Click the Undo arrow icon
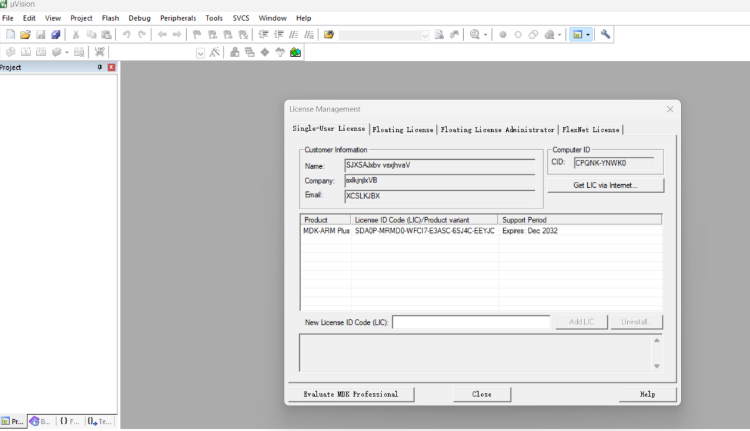This screenshot has width=750, height=431. [126, 35]
